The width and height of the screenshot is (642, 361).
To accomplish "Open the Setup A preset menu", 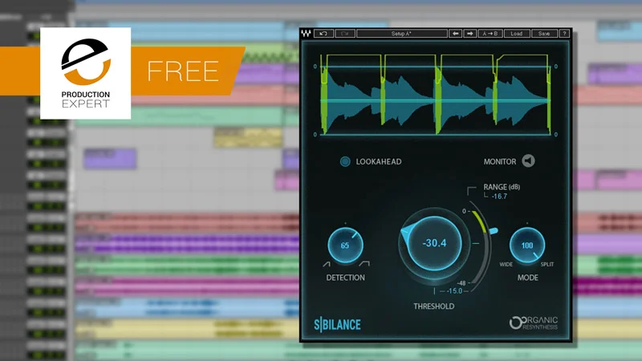I will coord(402,34).
